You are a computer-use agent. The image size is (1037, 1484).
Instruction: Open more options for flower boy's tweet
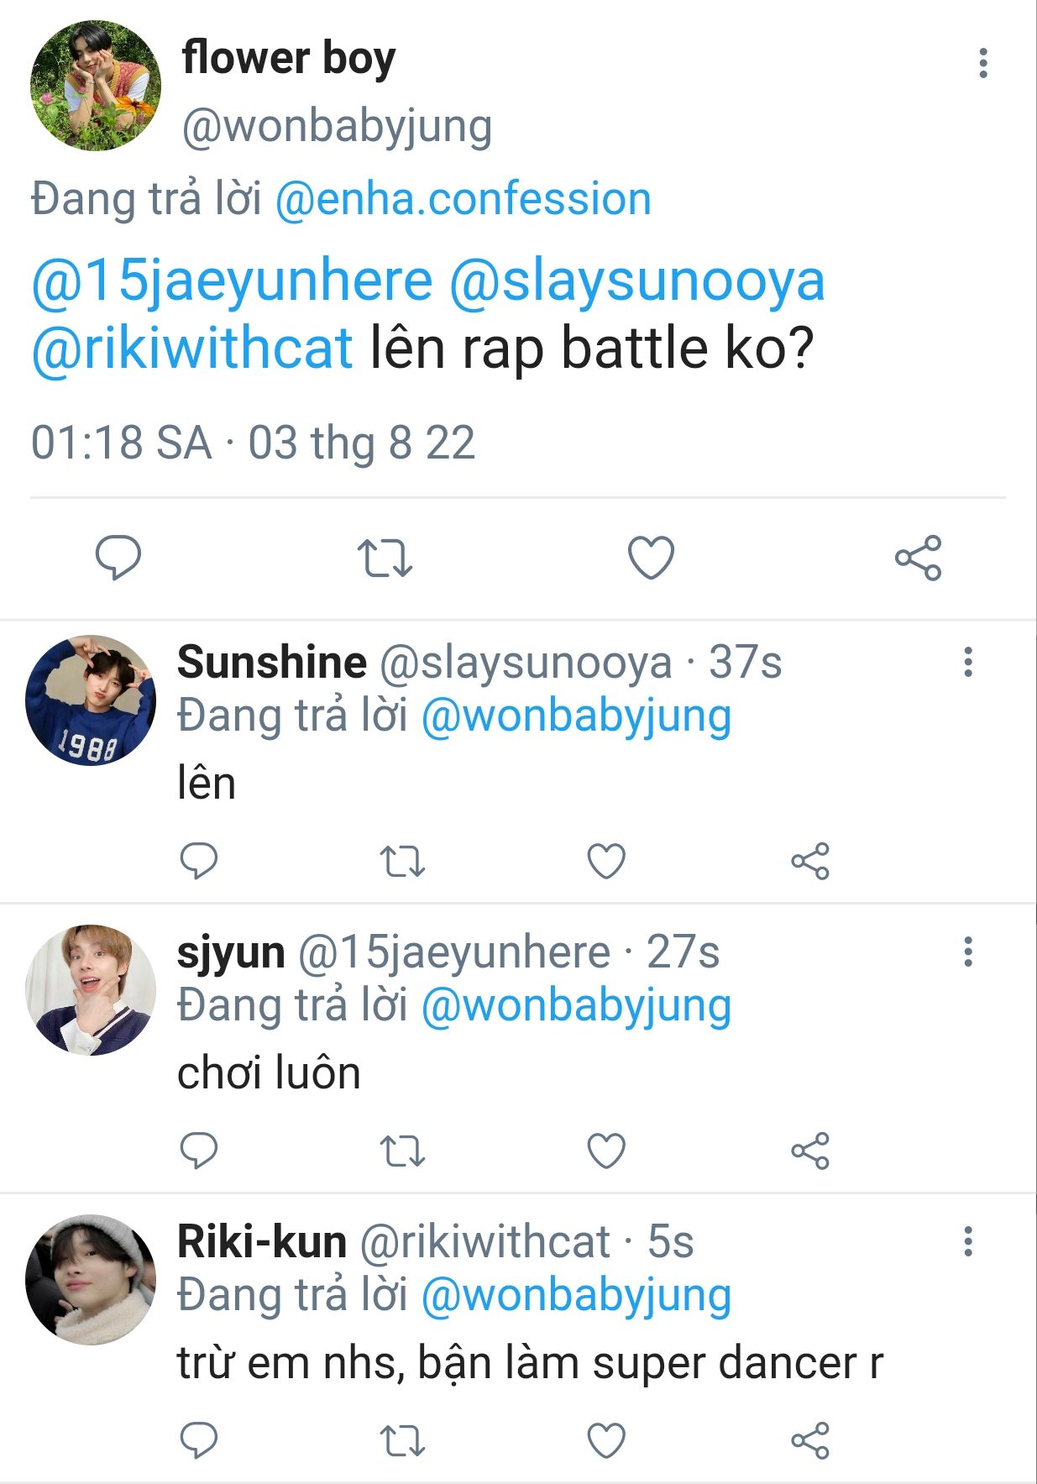click(982, 64)
